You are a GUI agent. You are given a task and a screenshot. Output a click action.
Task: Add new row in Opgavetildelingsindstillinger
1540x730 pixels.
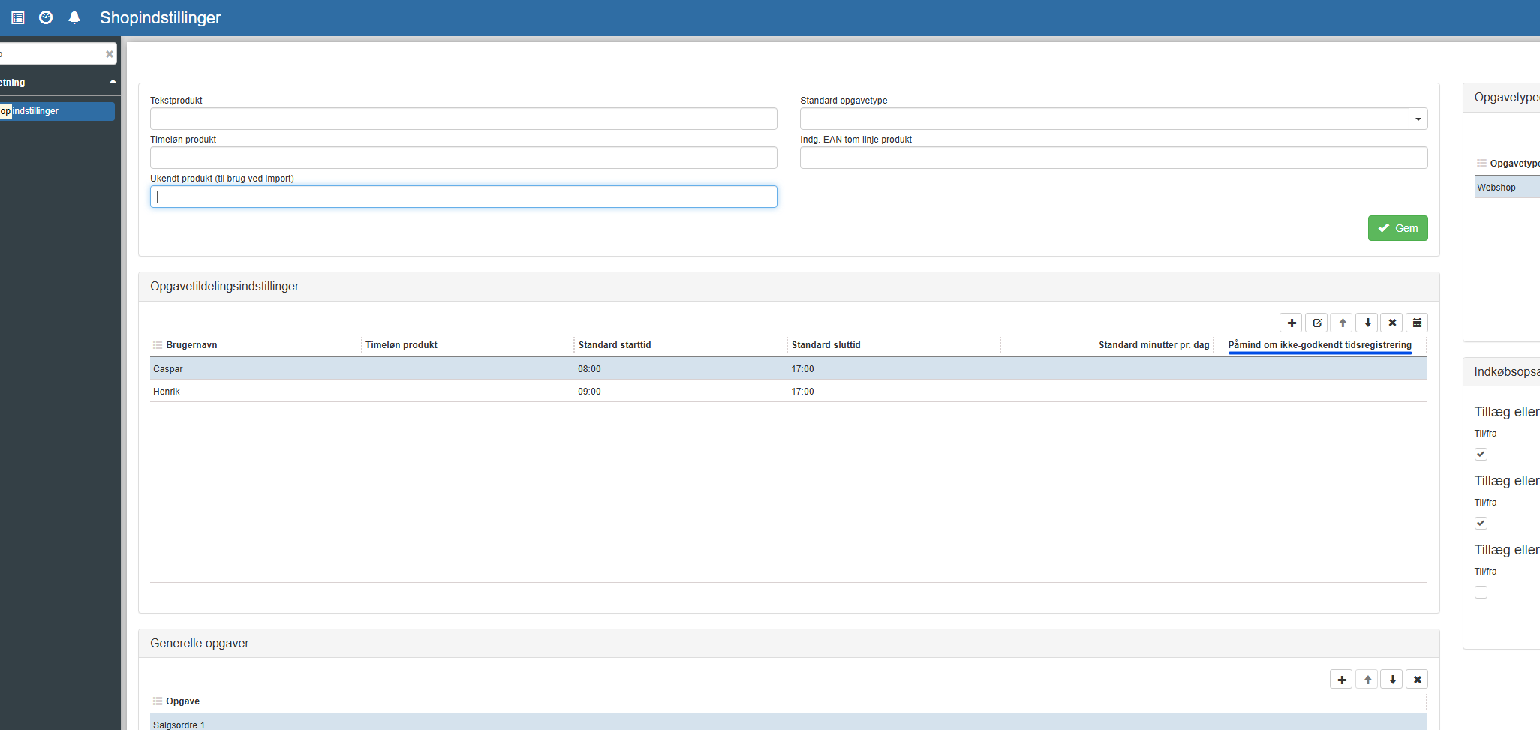coord(1291,323)
